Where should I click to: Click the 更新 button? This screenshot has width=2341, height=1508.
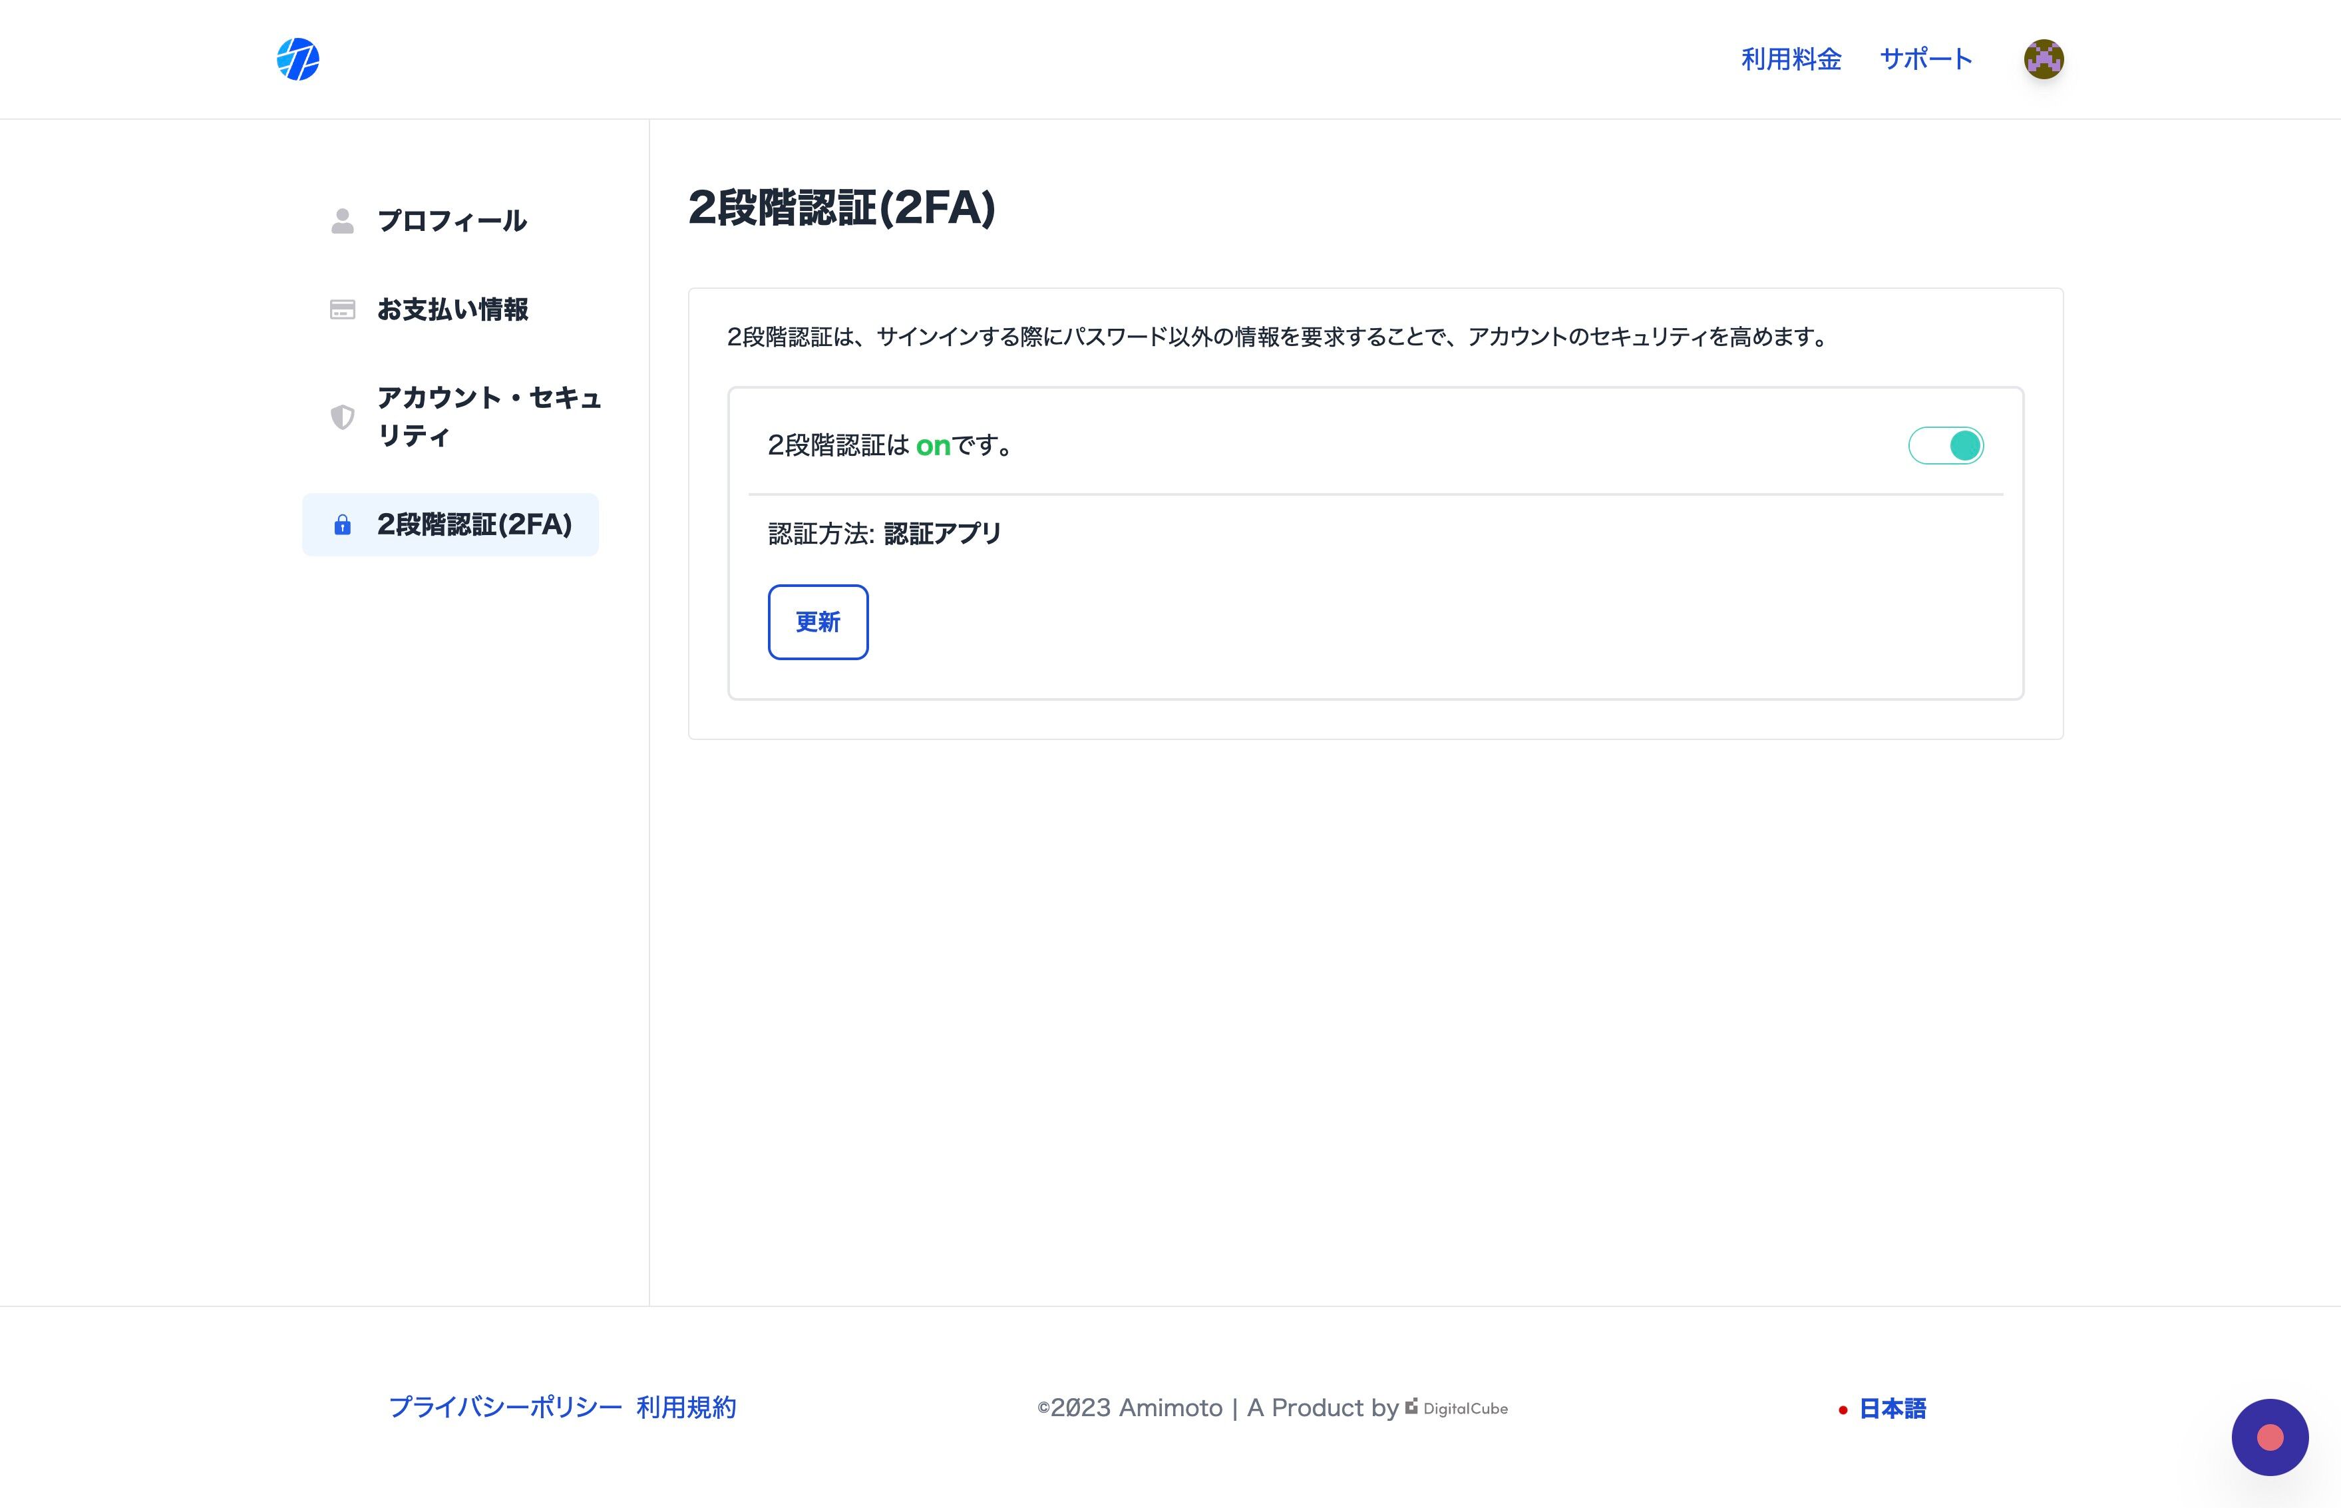pyautogui.click(x=818, y=622)
